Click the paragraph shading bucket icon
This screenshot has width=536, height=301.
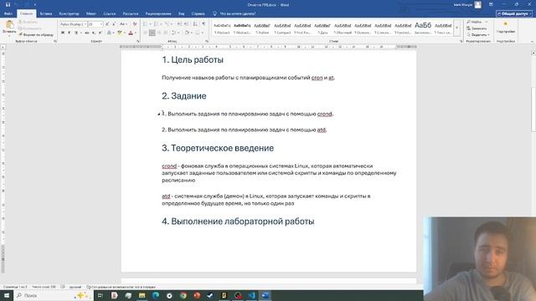pyautogui.click(x=187, y=33)
